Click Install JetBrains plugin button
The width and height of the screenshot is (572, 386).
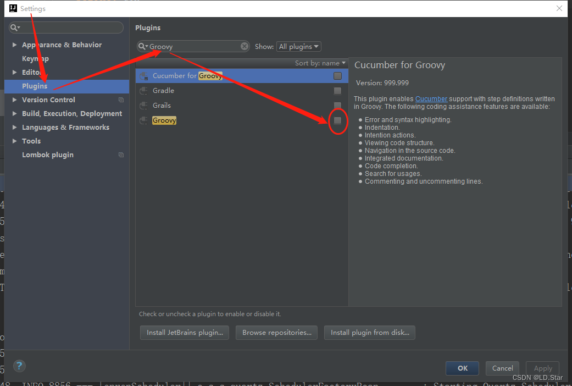point(185,332)
